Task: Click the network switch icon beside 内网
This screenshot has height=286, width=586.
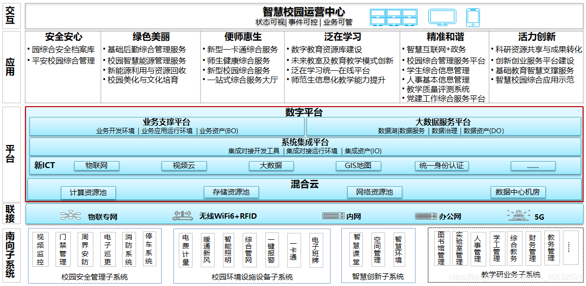Action: [x=334, y=216]
